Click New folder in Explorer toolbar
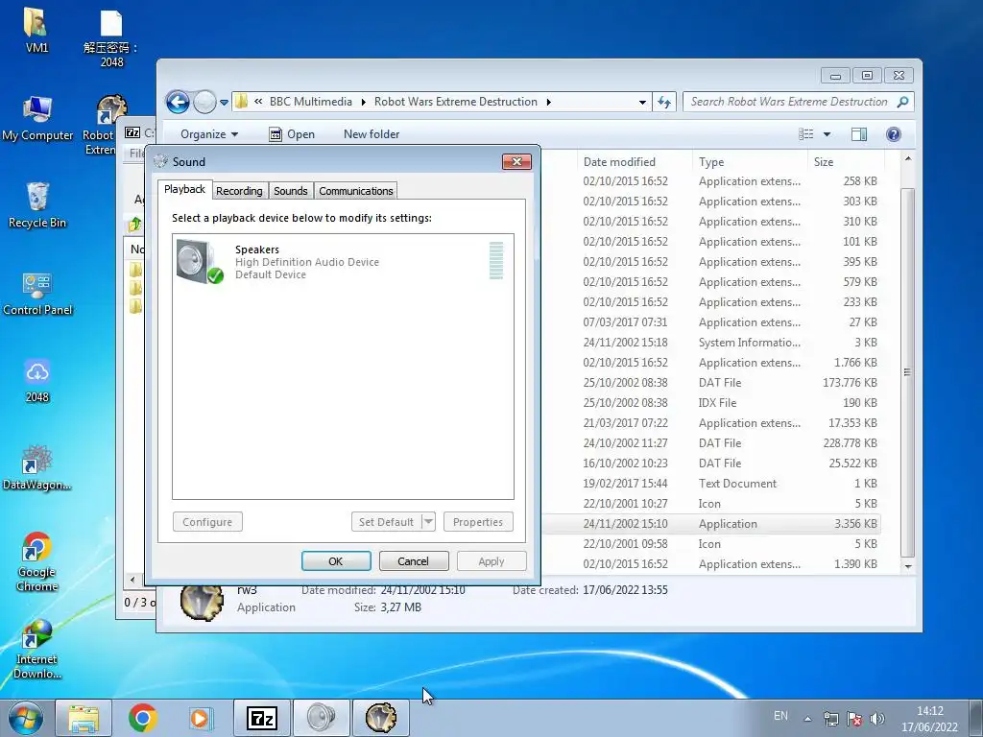 pos(372,134)
